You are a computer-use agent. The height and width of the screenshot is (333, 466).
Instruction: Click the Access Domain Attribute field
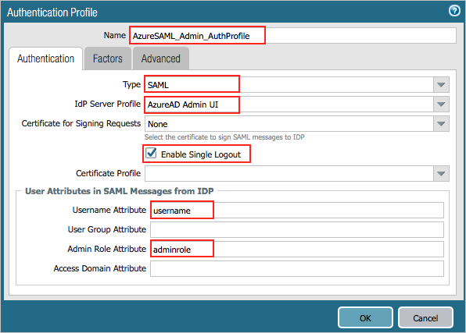click(x=297, y=268)
